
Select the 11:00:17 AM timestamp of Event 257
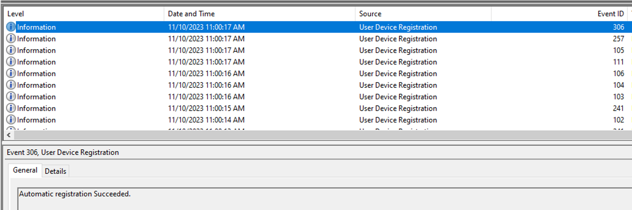tap(206, 39)
